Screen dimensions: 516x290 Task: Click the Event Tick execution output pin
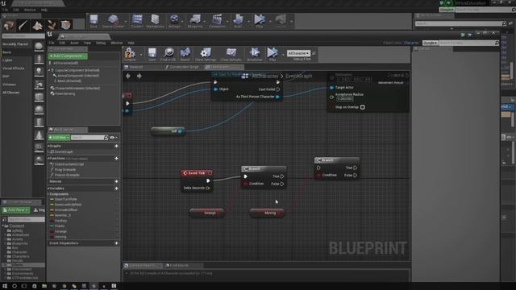click(208, 180)
